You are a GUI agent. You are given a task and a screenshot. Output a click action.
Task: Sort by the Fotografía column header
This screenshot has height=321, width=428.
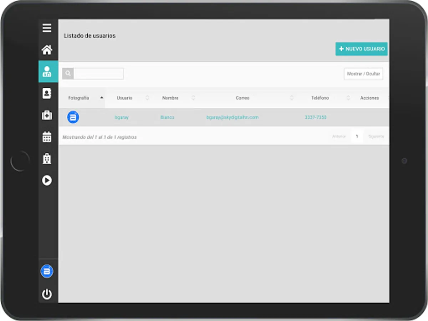point(82,98)
